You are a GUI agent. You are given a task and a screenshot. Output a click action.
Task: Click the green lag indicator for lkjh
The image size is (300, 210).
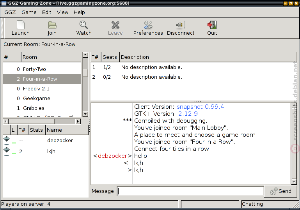pos(14,154)
